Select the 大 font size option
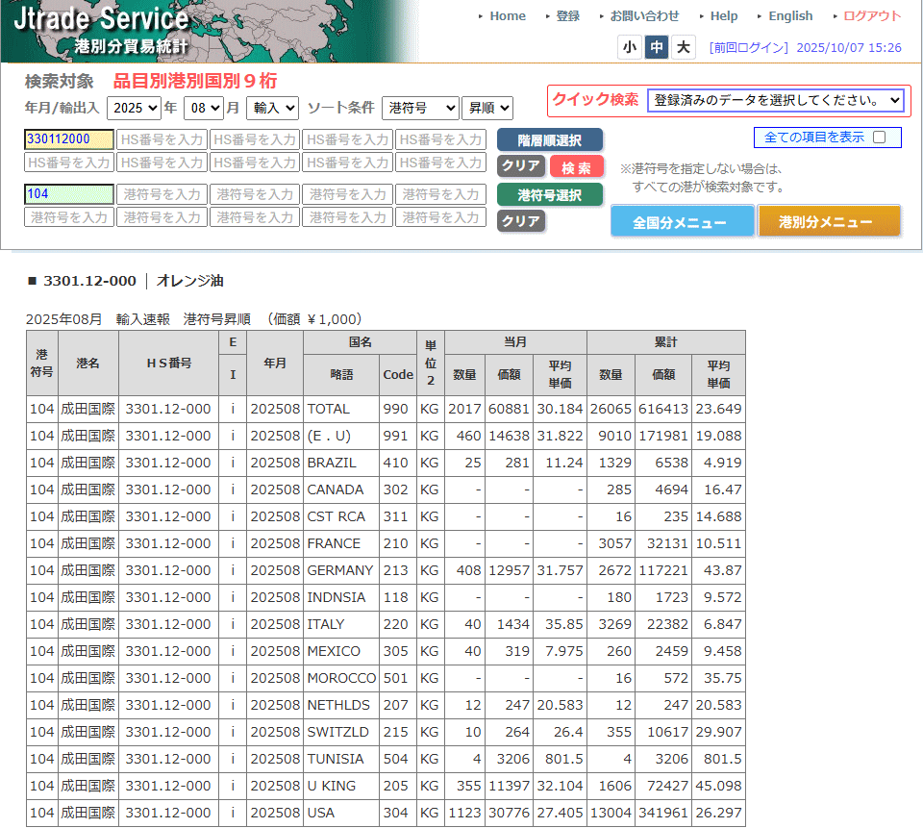 (x=683, y=46)
